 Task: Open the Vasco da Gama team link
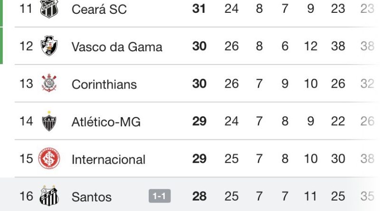pos(116,46)
